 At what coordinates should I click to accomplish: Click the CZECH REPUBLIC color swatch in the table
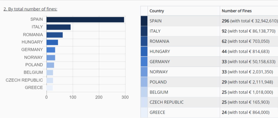[x=144, y=102]
